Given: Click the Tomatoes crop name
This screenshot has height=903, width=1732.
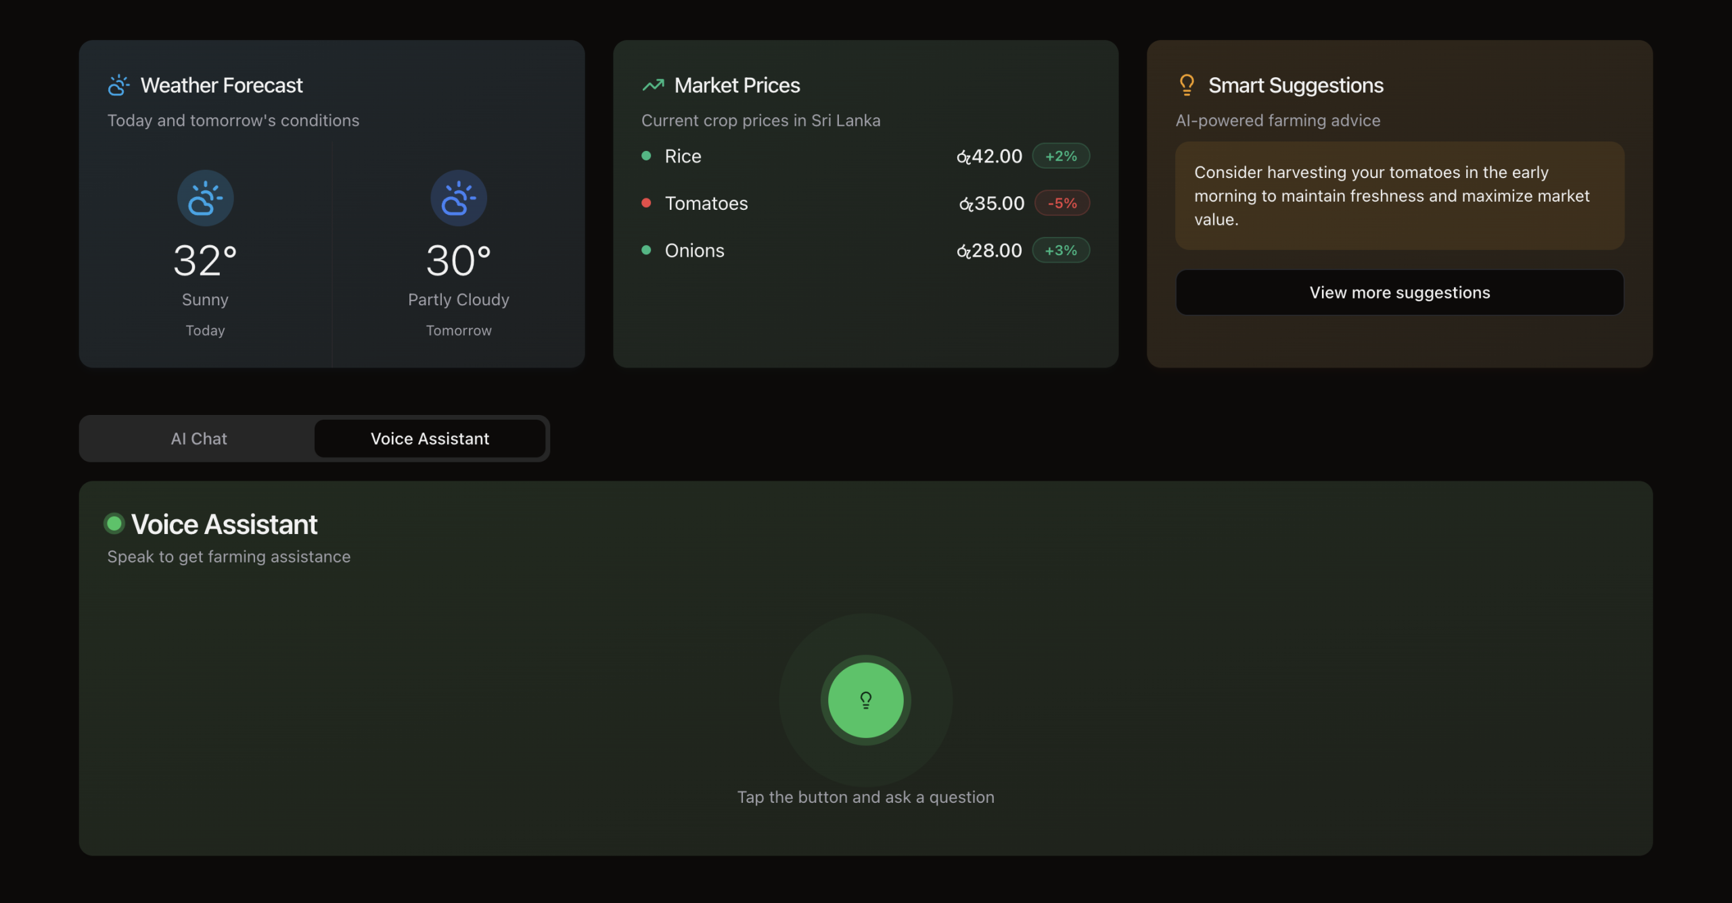Looking at the screenshot, I should [x=706, y=204].
